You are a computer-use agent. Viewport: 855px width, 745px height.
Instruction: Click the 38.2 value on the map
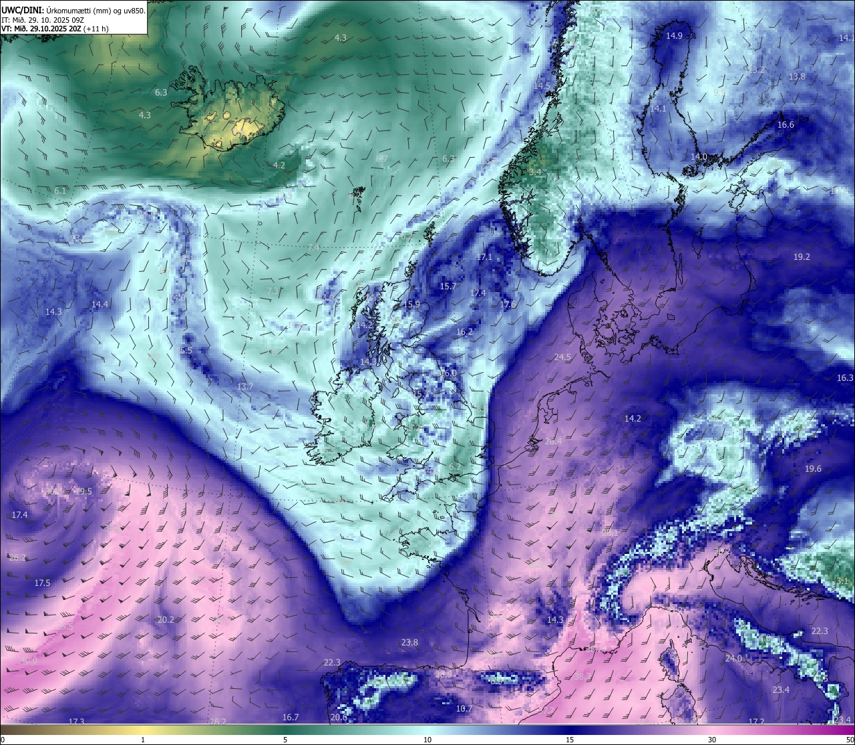click(x=582, y=676)
